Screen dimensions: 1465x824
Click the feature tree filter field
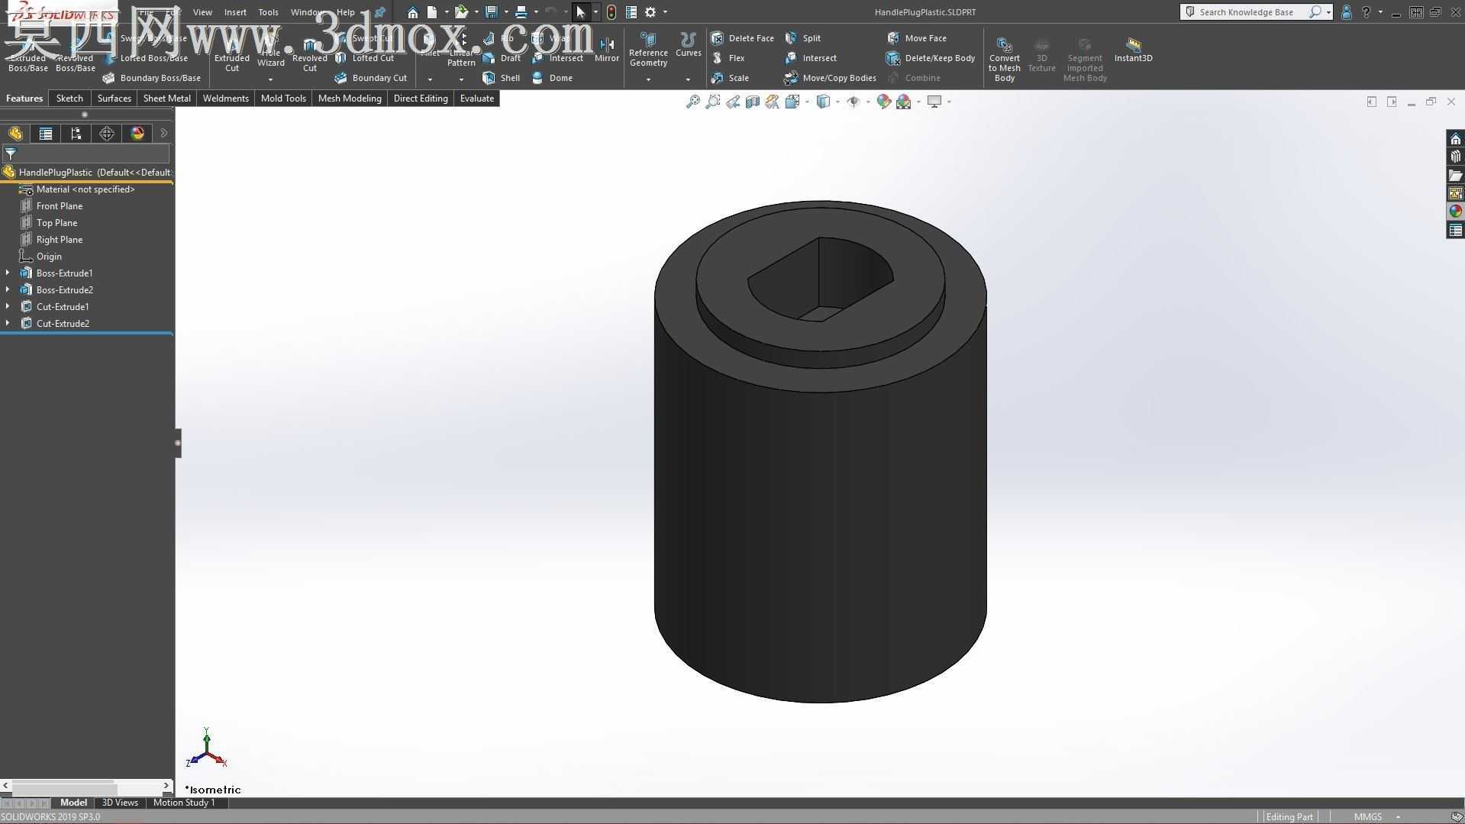point(86,153)
